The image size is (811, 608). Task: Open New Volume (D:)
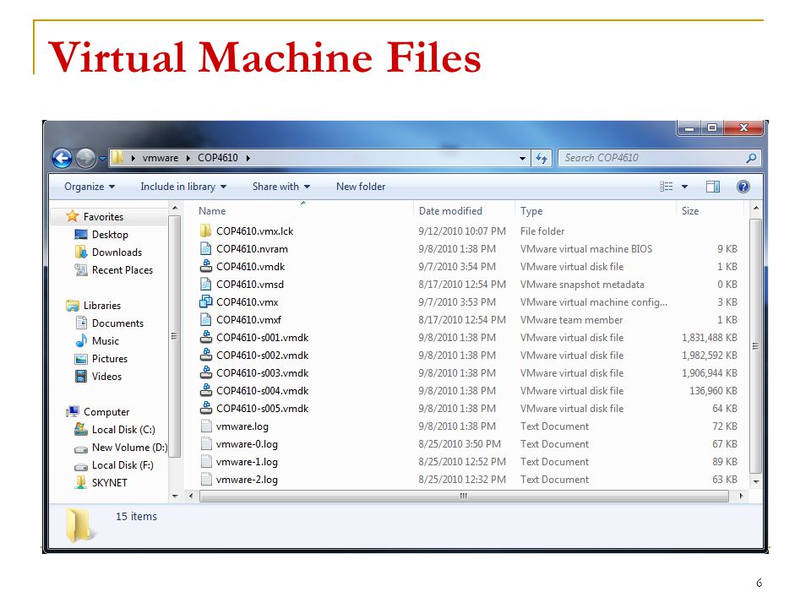pos(130,448)
